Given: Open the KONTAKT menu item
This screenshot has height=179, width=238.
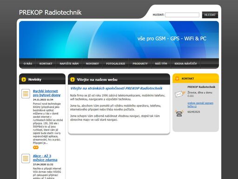Looking at the screenshot, I should tap(46, 63).
